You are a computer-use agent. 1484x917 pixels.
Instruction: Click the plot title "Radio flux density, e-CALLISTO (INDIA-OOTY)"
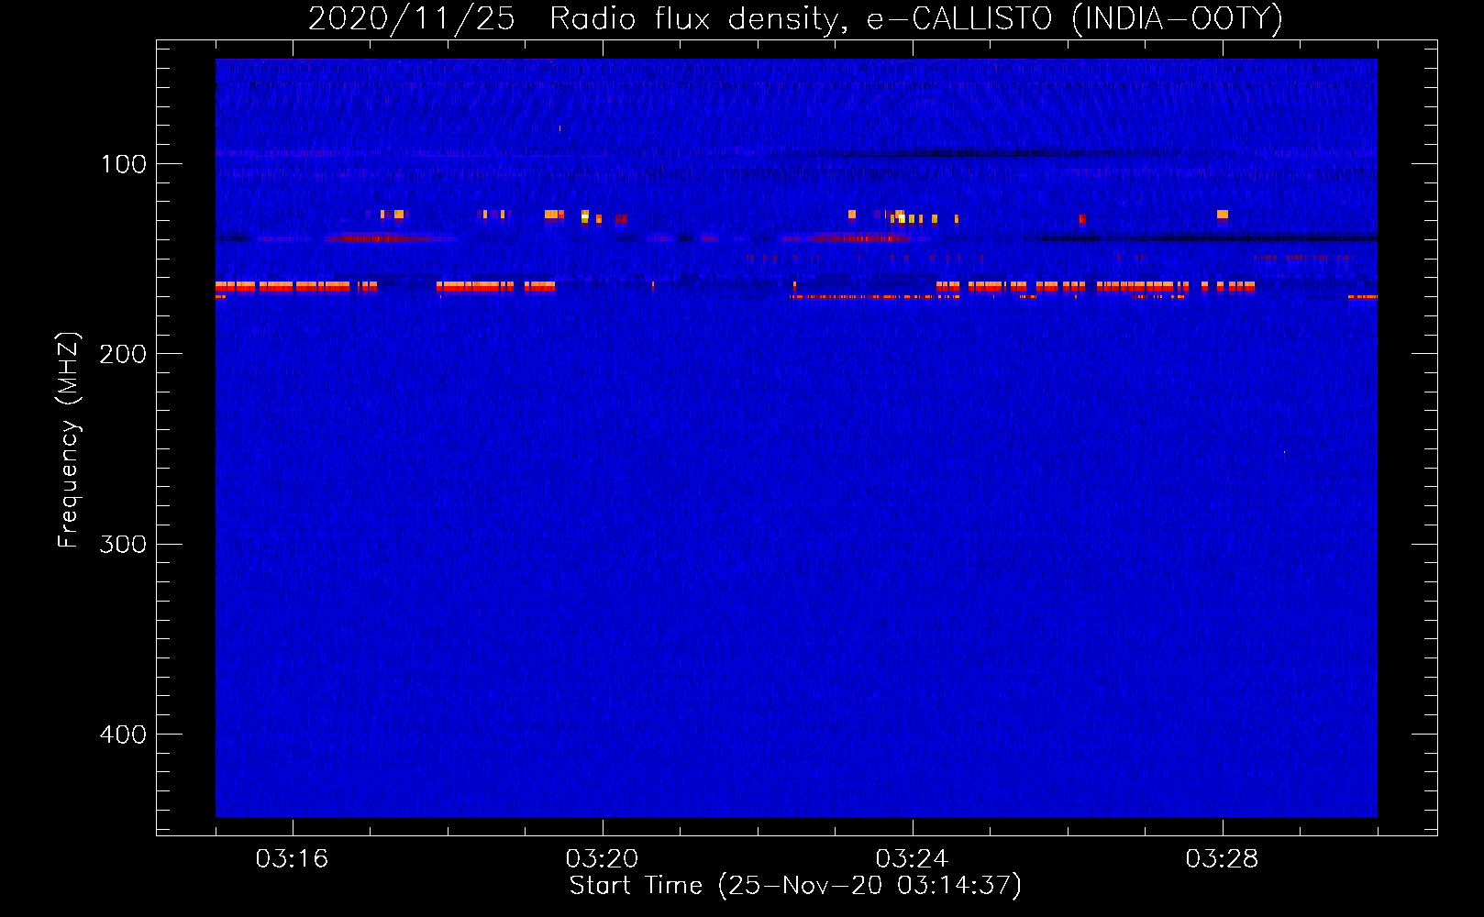915,18
